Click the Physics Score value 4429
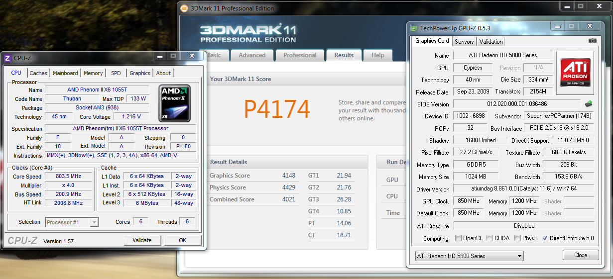Viewport: 613px width, 279px height. tap(288, 187)
